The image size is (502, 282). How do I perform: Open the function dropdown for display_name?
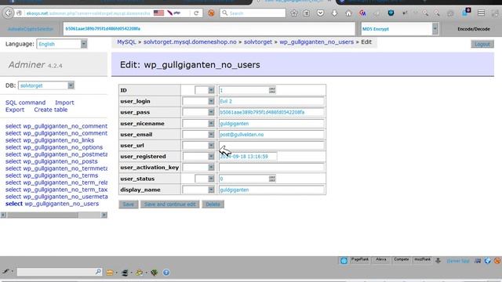(x=198, y=190)
